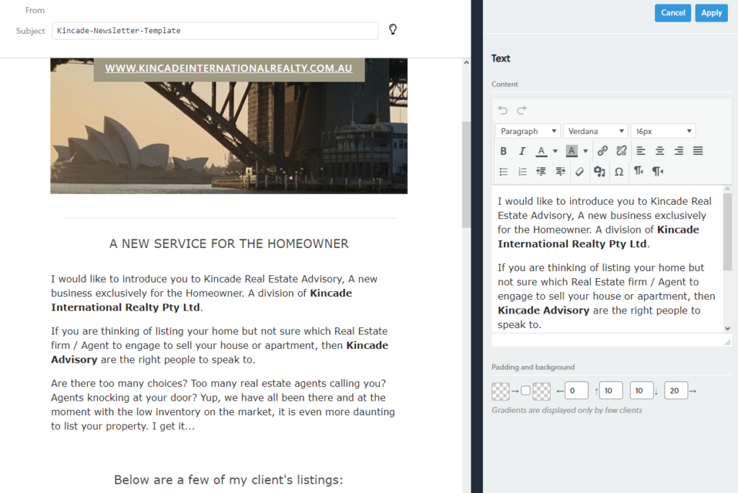Align text center
The height and width of the screenshot is (493, 738).
pos(660,151)
